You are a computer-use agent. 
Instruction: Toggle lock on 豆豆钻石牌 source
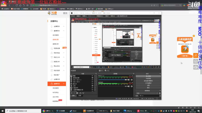[x=95, y=78]
